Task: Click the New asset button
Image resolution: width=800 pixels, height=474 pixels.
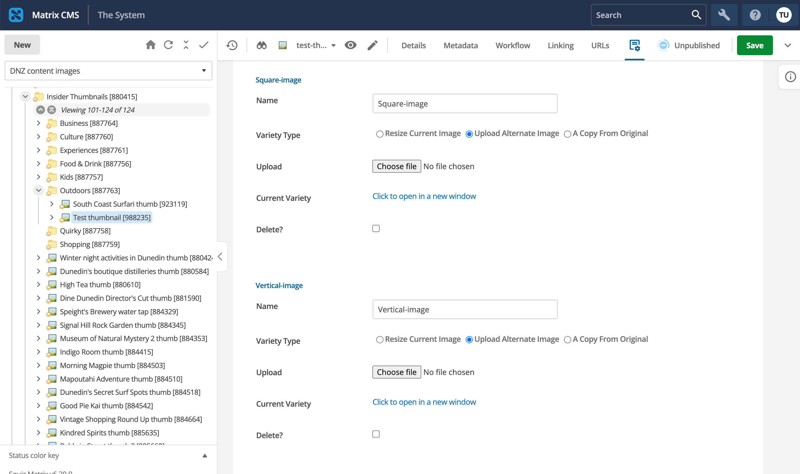Action: 22,45
